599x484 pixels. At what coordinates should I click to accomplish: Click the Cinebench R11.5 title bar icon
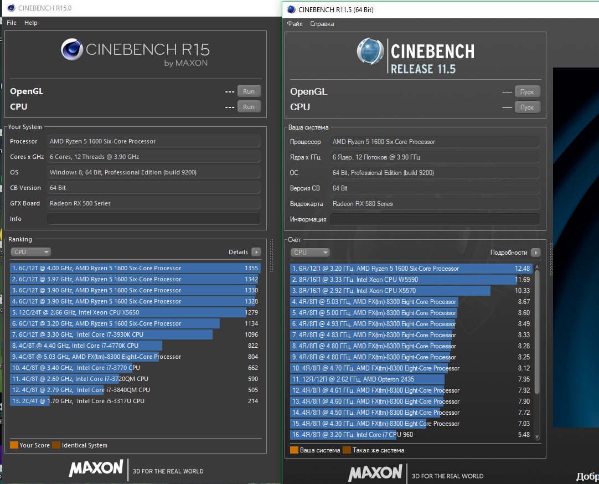[x=291, y=9]
